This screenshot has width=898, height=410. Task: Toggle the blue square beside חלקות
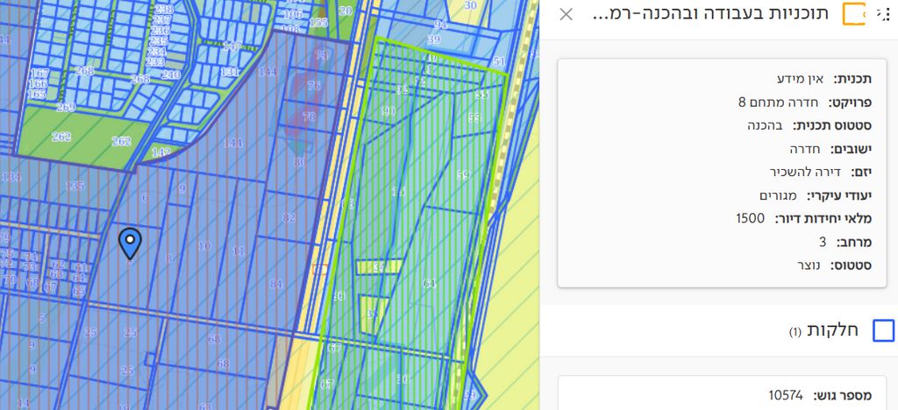pos(884,330)
